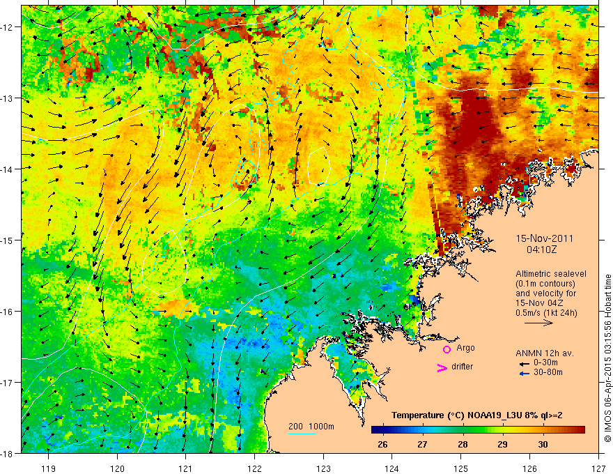Click latitude axis label '-17'
Screen dimensions: 613x474
tap(7, 383)
